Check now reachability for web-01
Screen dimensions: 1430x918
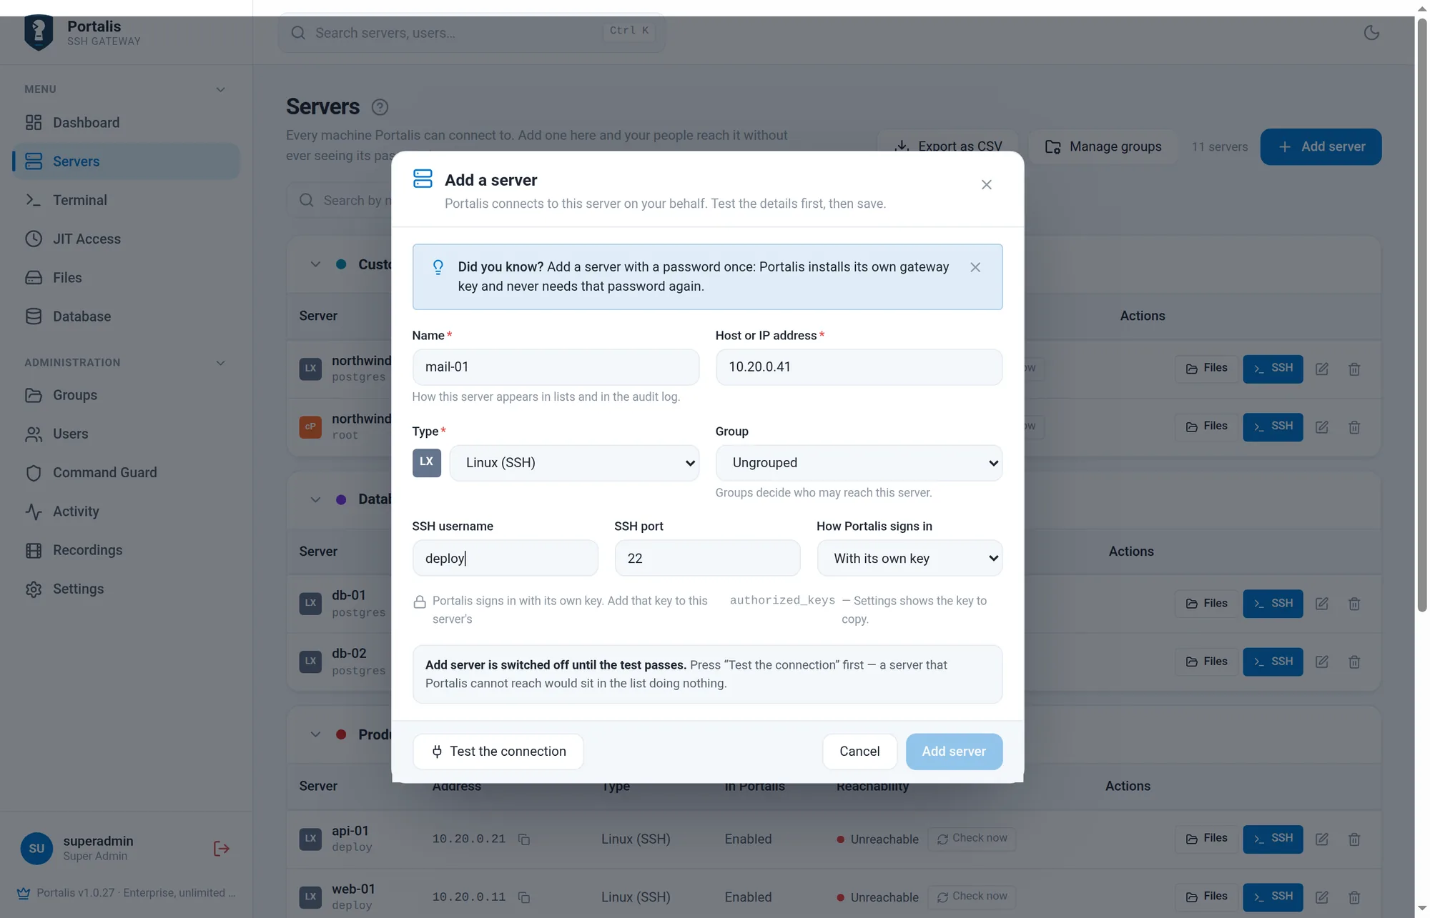point(972,897)
